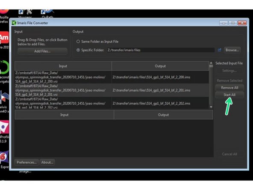Close the Imaris File Converter window

[242, 23]
